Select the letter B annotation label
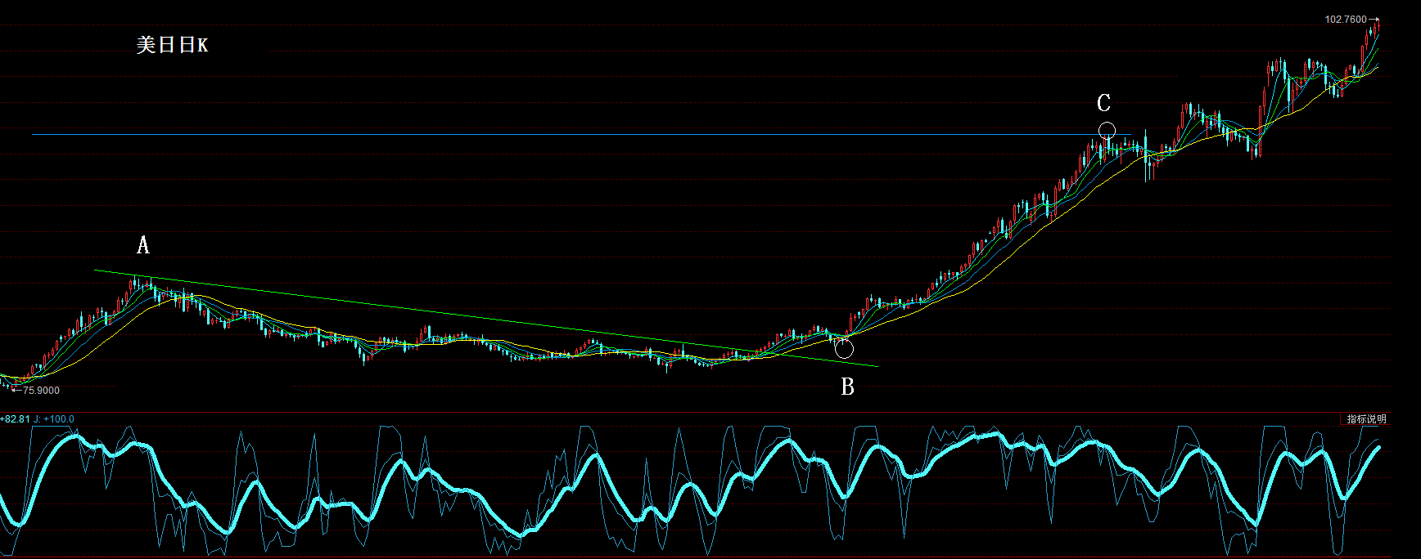The image size is (1421, 559). point(848,387)
